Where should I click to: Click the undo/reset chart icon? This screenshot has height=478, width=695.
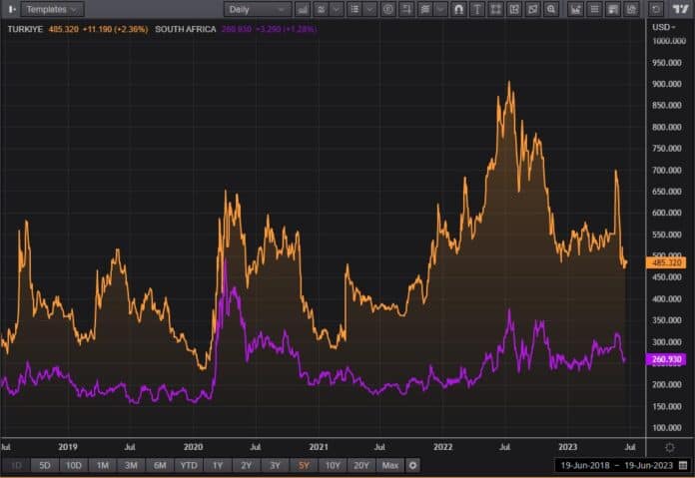[656, 9]
